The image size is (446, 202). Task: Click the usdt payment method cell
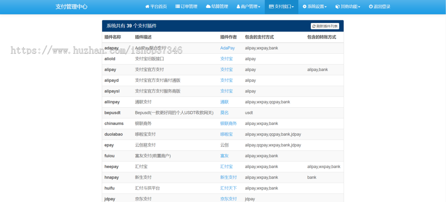point(249,113)
